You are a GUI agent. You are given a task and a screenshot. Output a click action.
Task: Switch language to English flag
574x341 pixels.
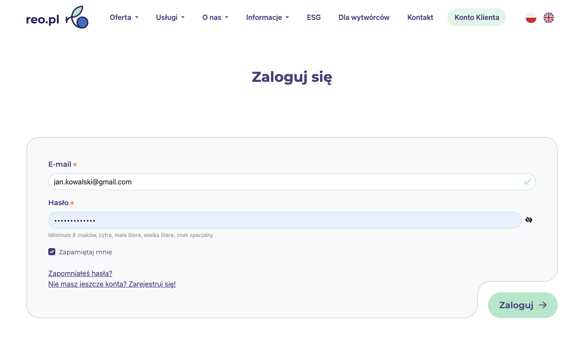click(548, 18)
